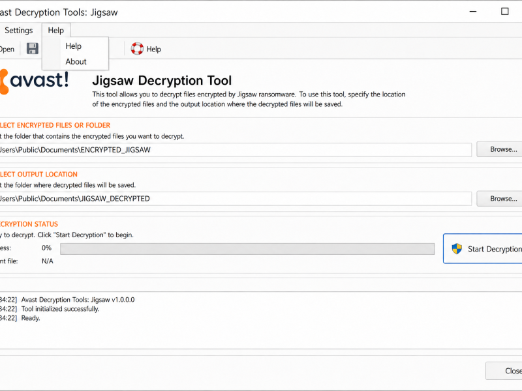Click the ENCRYPTED_JIGSAW path field
522x391 pixels.
[235, 150]
